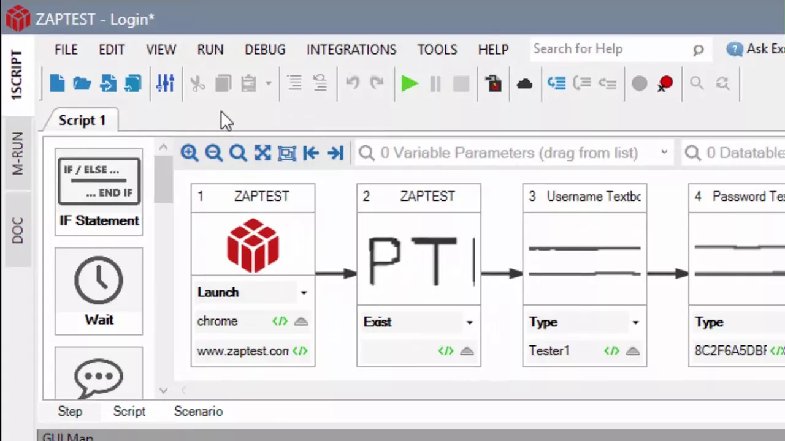Open the HELP menu
The height and width of the screenshot is (441, 785).
click(x=494, y=50)
